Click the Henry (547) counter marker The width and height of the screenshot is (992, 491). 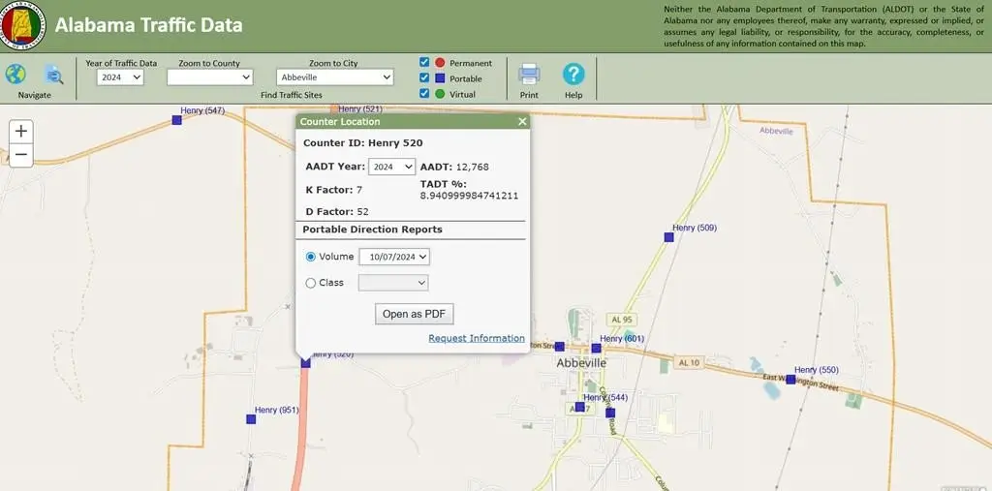[x=176, y=120]
